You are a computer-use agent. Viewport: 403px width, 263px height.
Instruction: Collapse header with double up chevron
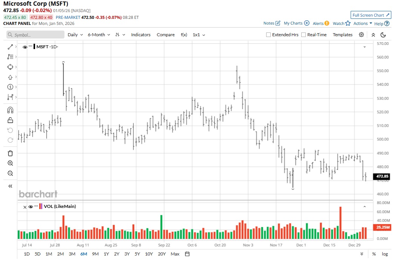click(373, 35)
